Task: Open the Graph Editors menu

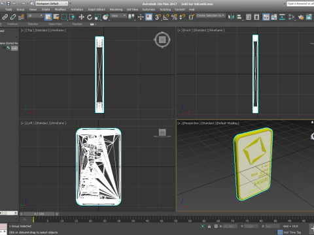Action: point(97,9)
